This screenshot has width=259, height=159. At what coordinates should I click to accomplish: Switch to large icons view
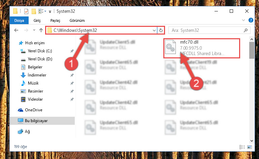(x=250, y=147)
